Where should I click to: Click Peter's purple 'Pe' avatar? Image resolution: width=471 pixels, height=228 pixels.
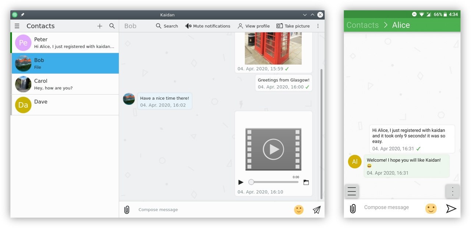click(23, 43)
